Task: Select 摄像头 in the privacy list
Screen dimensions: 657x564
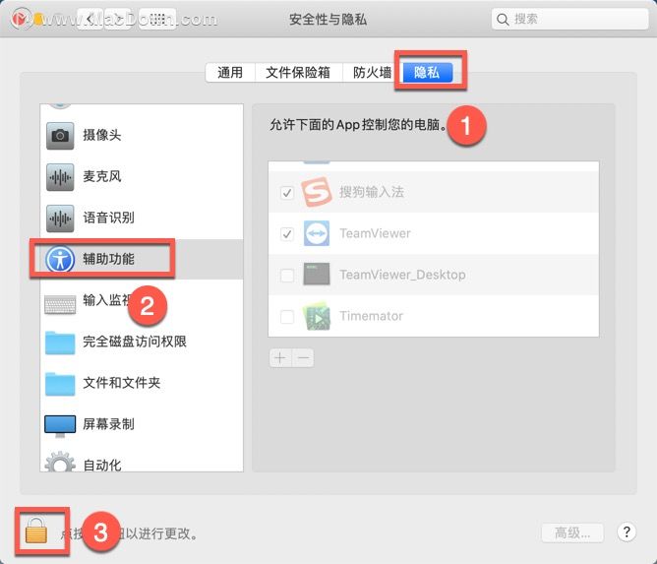Action: 142,136
